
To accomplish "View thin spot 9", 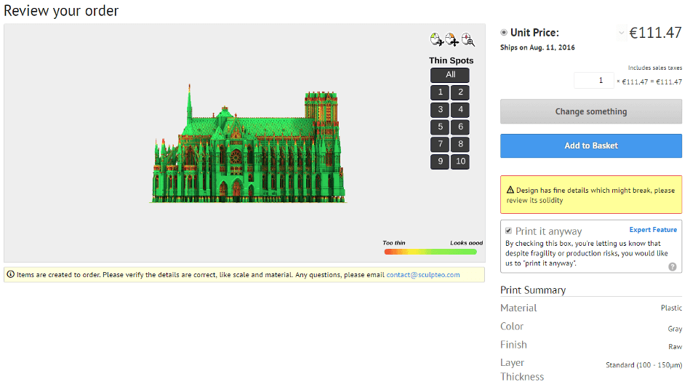I will pos(440,161).
